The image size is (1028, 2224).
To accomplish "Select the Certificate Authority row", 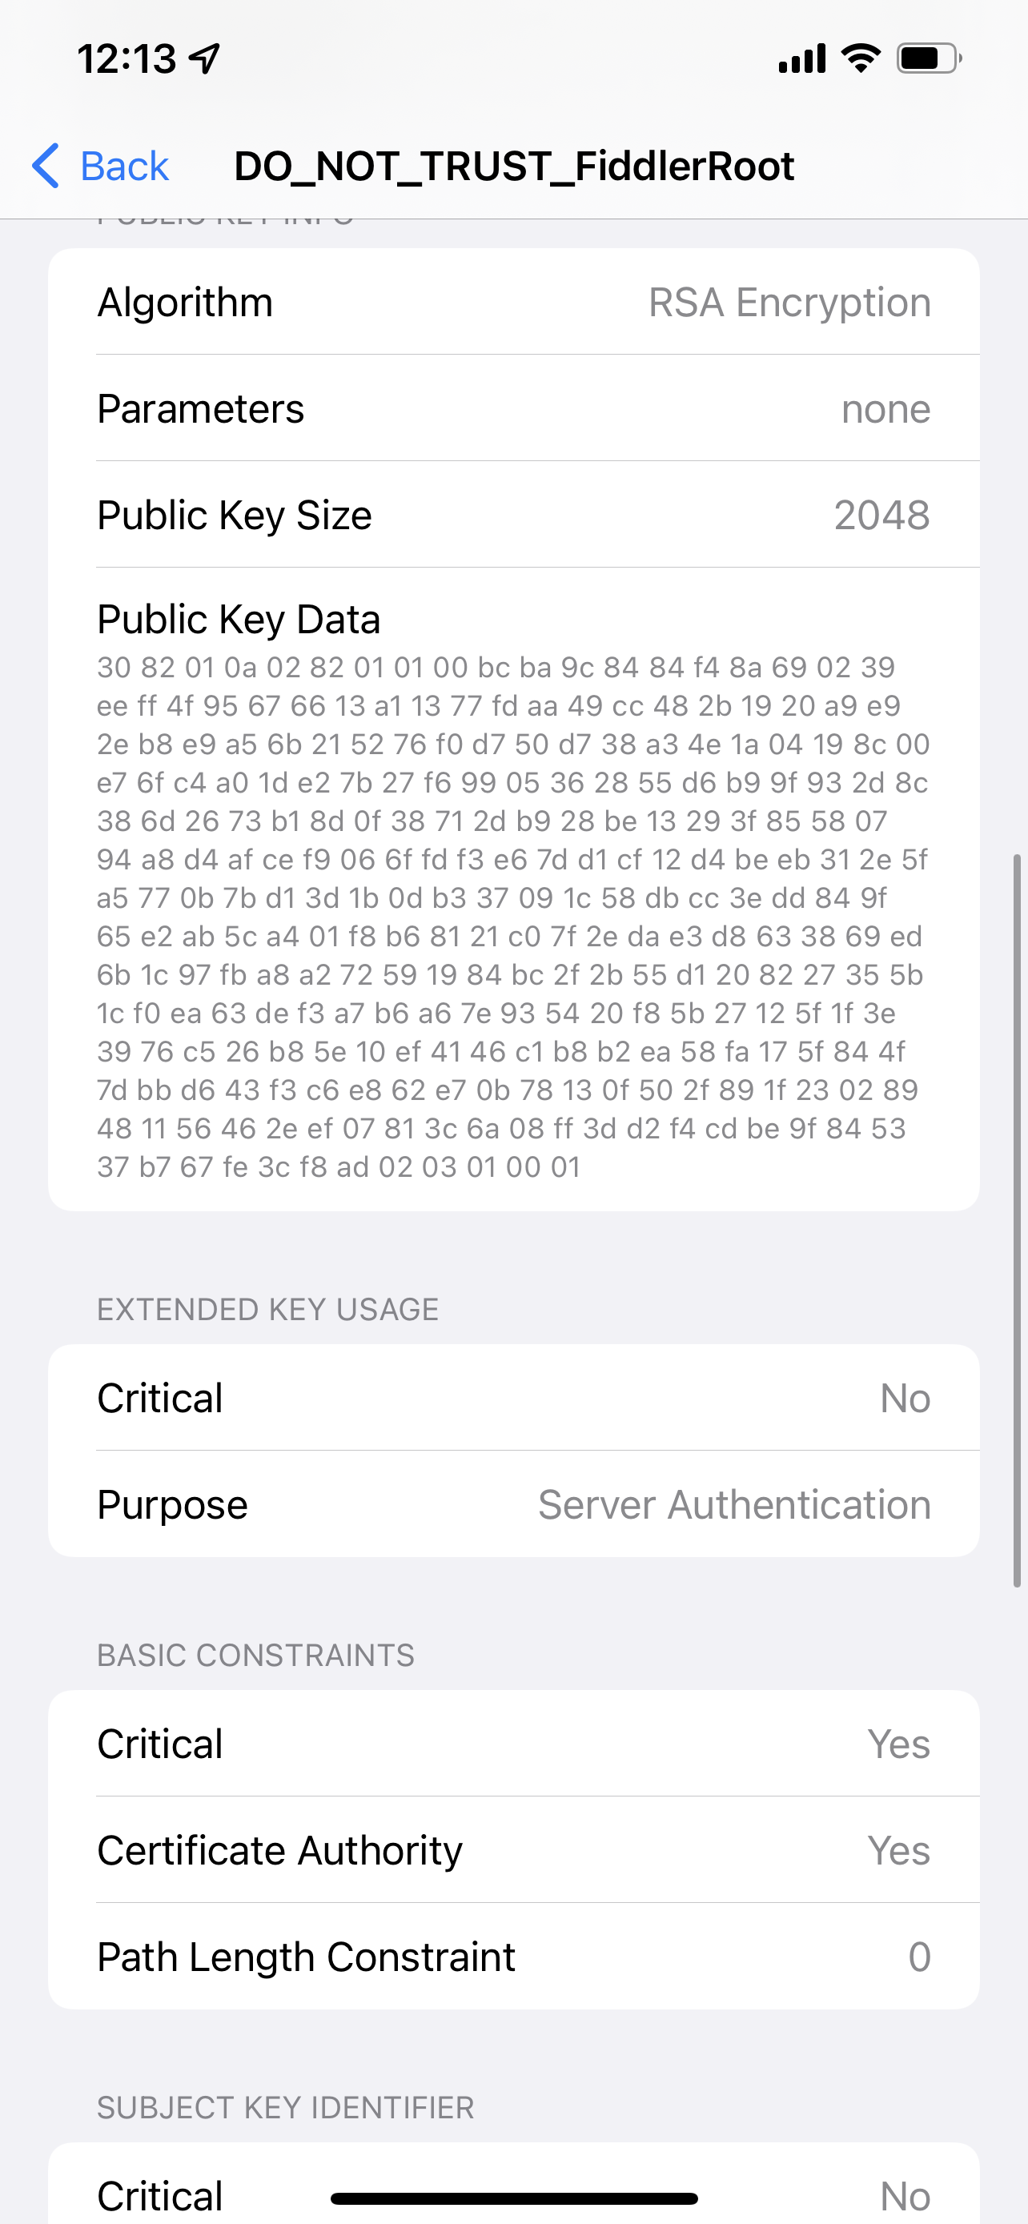I will point(513,1850).
